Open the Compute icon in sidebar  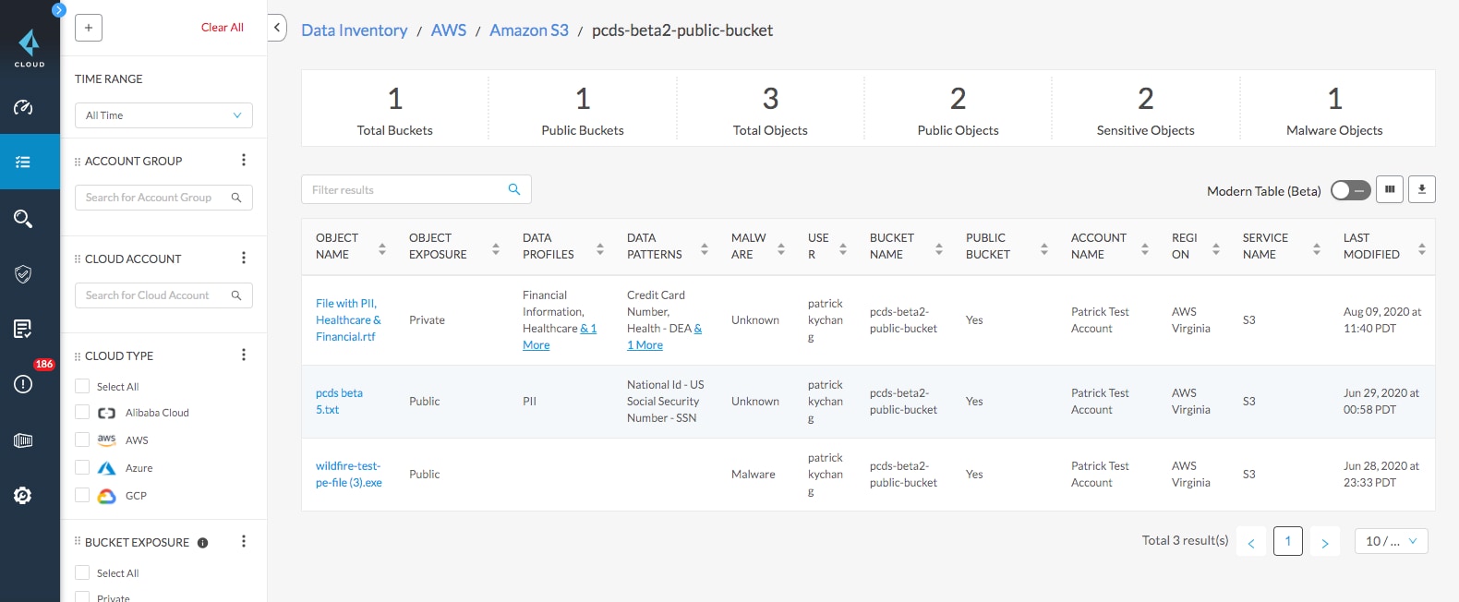23,440
